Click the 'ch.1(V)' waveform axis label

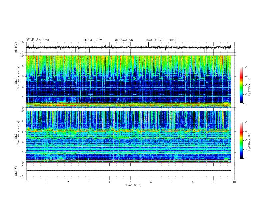(16, 47)
